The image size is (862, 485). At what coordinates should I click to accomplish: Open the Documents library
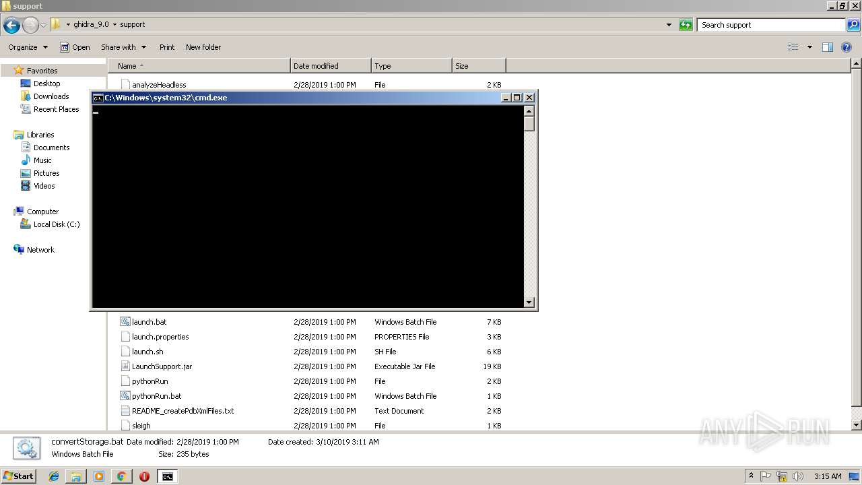click(x=51, y=148)
